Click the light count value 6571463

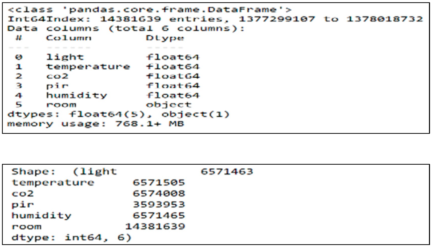227,172
